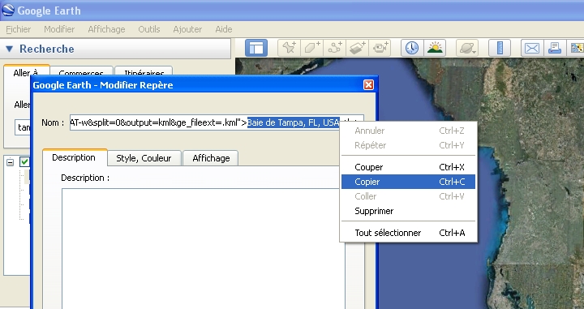Click the search text box
The height and width of the screenshot is (309, 584).
(x=23, y=127)
